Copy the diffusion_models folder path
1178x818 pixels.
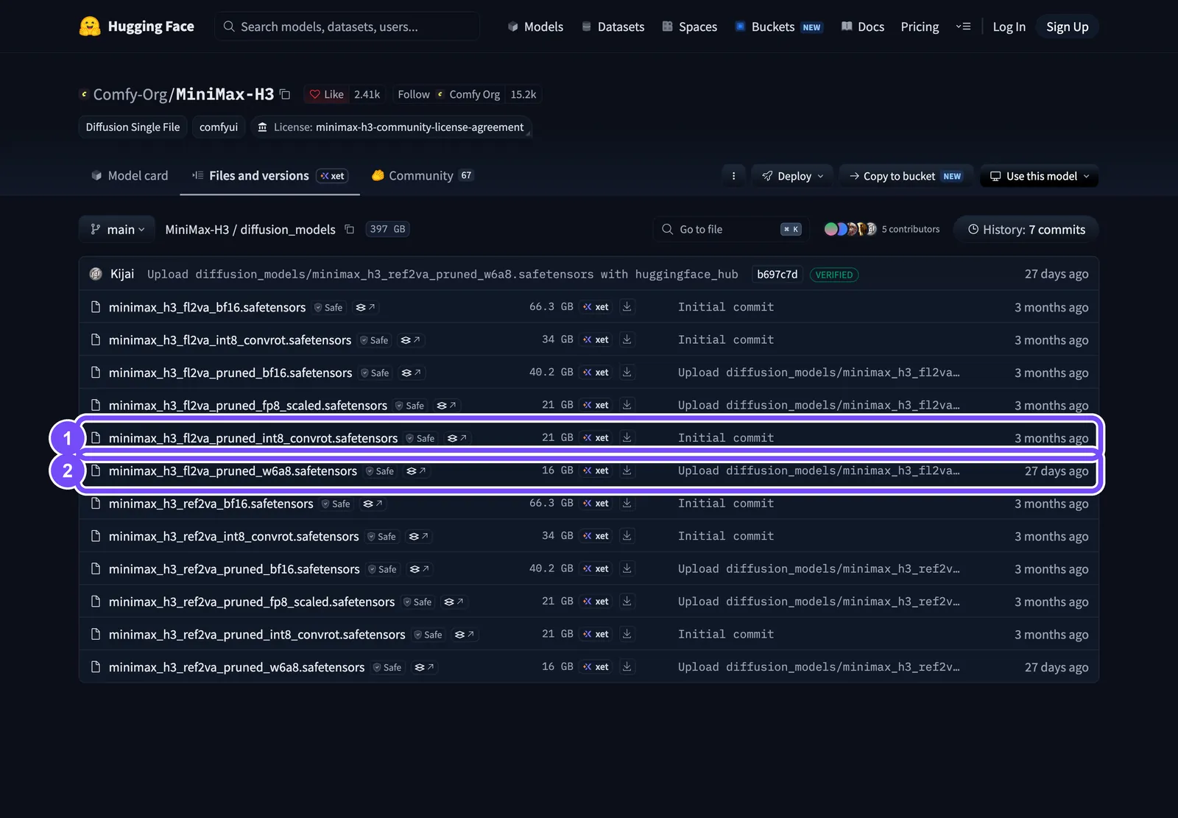(350, 230)
